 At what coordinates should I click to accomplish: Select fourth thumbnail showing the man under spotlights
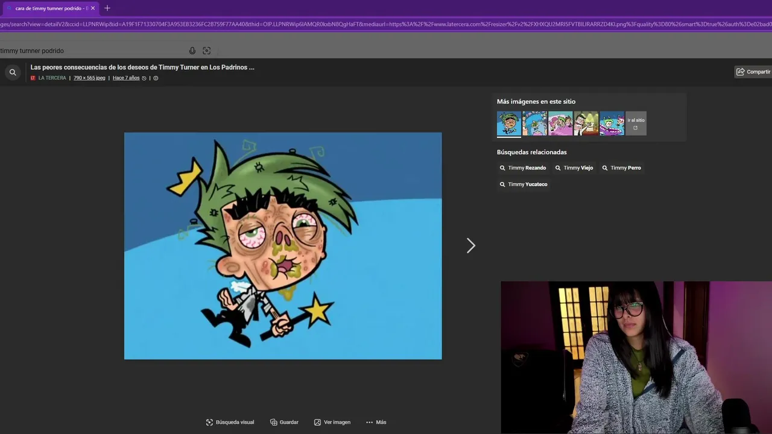[x=586, y=123]
